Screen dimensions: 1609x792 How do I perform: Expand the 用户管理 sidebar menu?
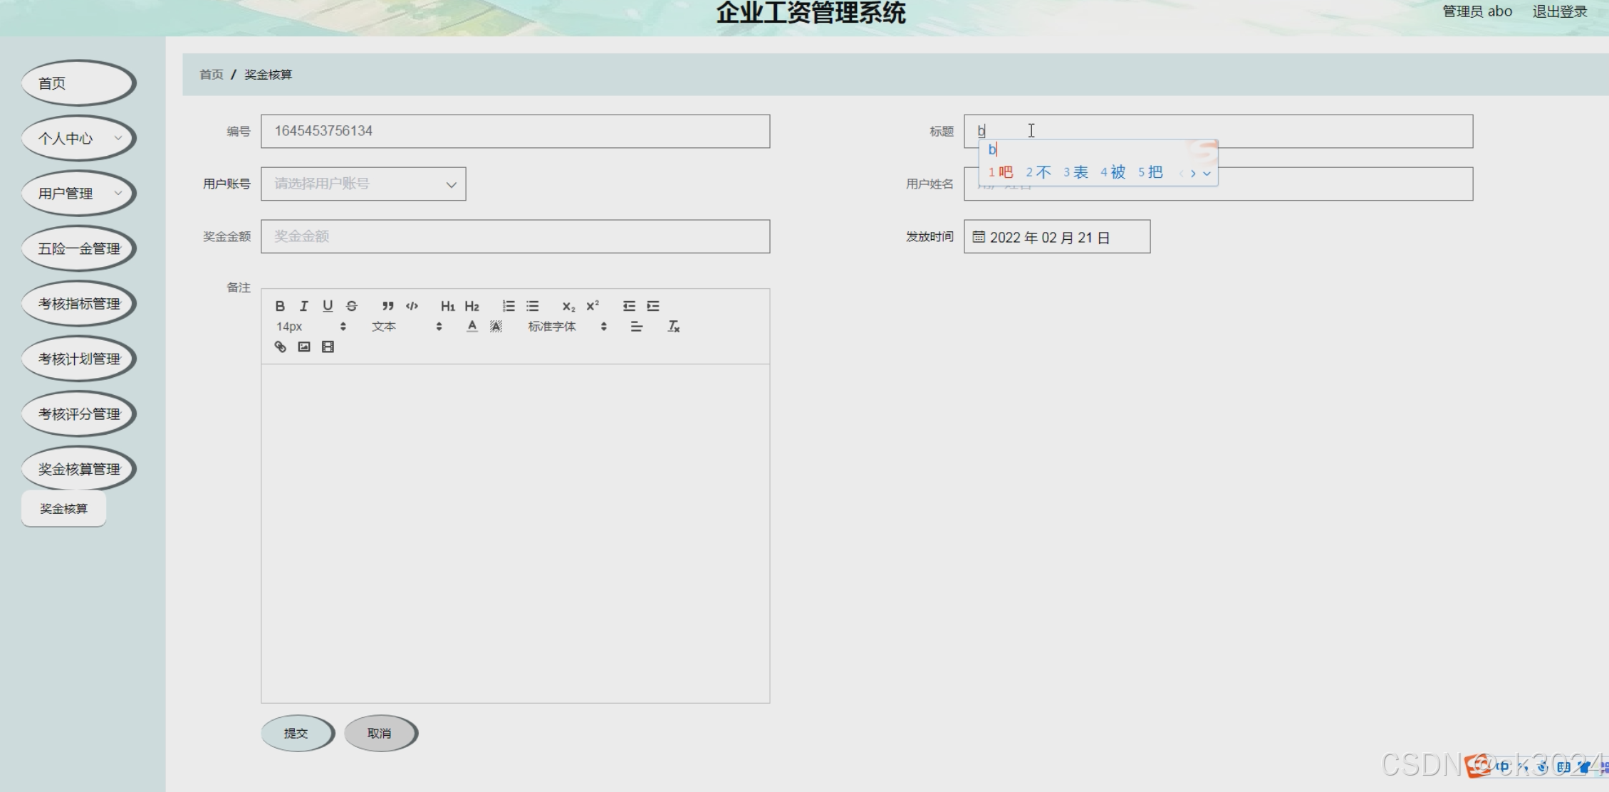[x=78, y=193]
